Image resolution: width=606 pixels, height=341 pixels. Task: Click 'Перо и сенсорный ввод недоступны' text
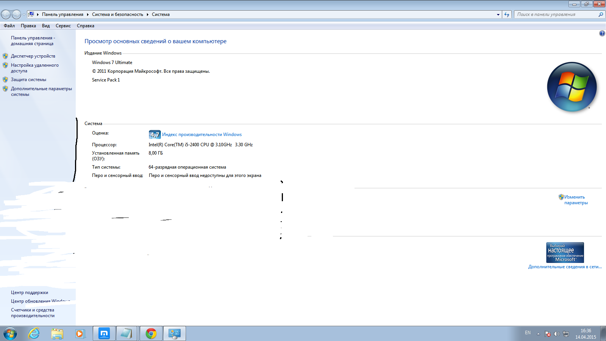click(205, 175)
